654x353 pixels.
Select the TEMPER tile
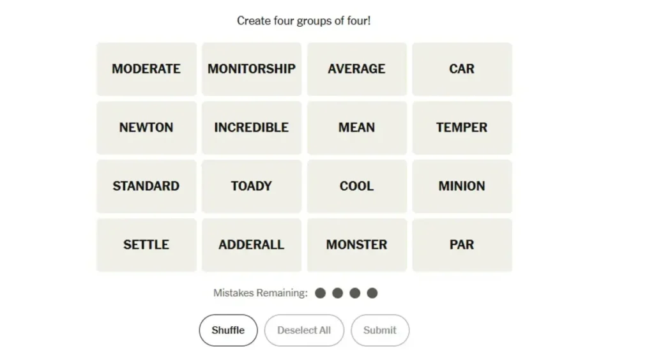pos(462,128)
